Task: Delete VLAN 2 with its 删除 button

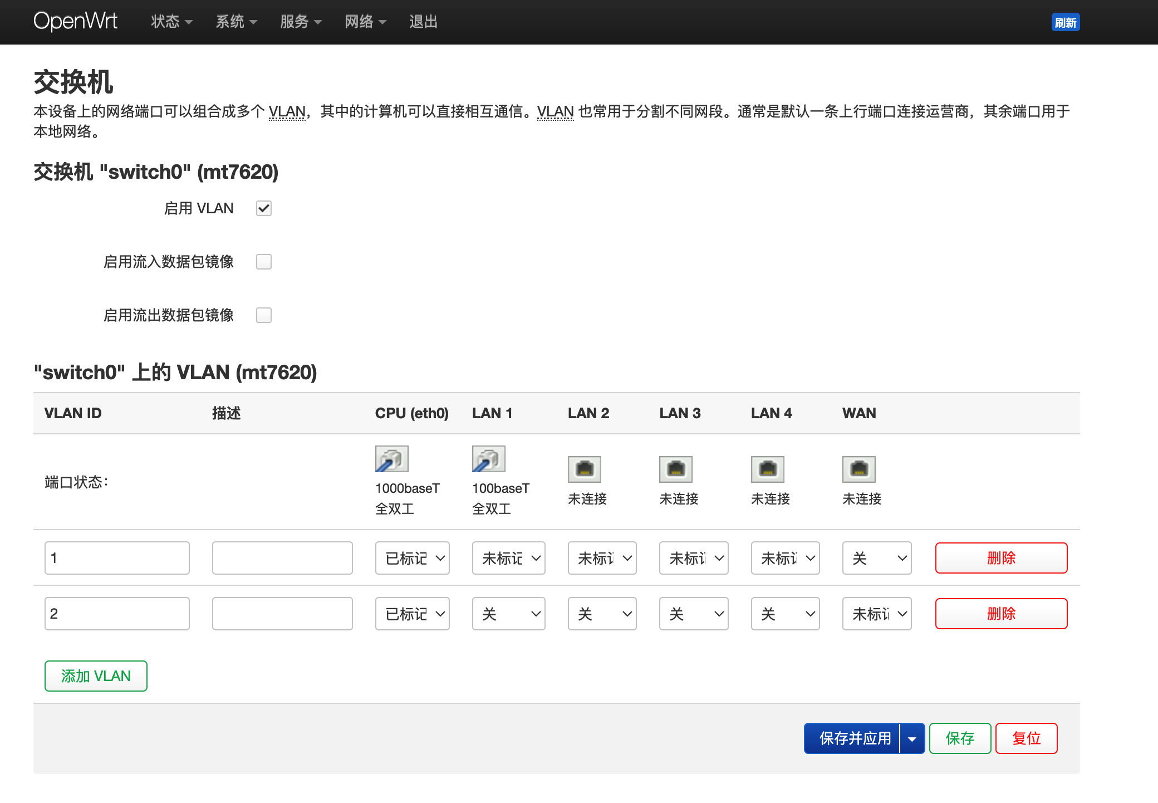Action: point(1000,613)
